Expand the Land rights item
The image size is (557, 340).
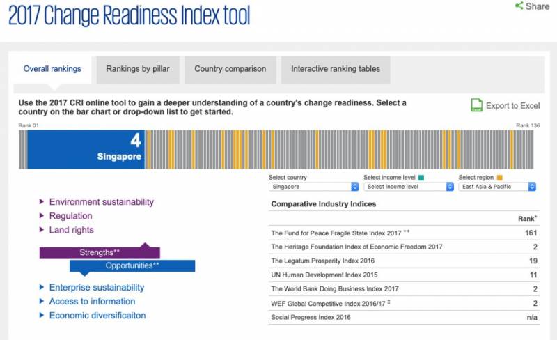42,230
